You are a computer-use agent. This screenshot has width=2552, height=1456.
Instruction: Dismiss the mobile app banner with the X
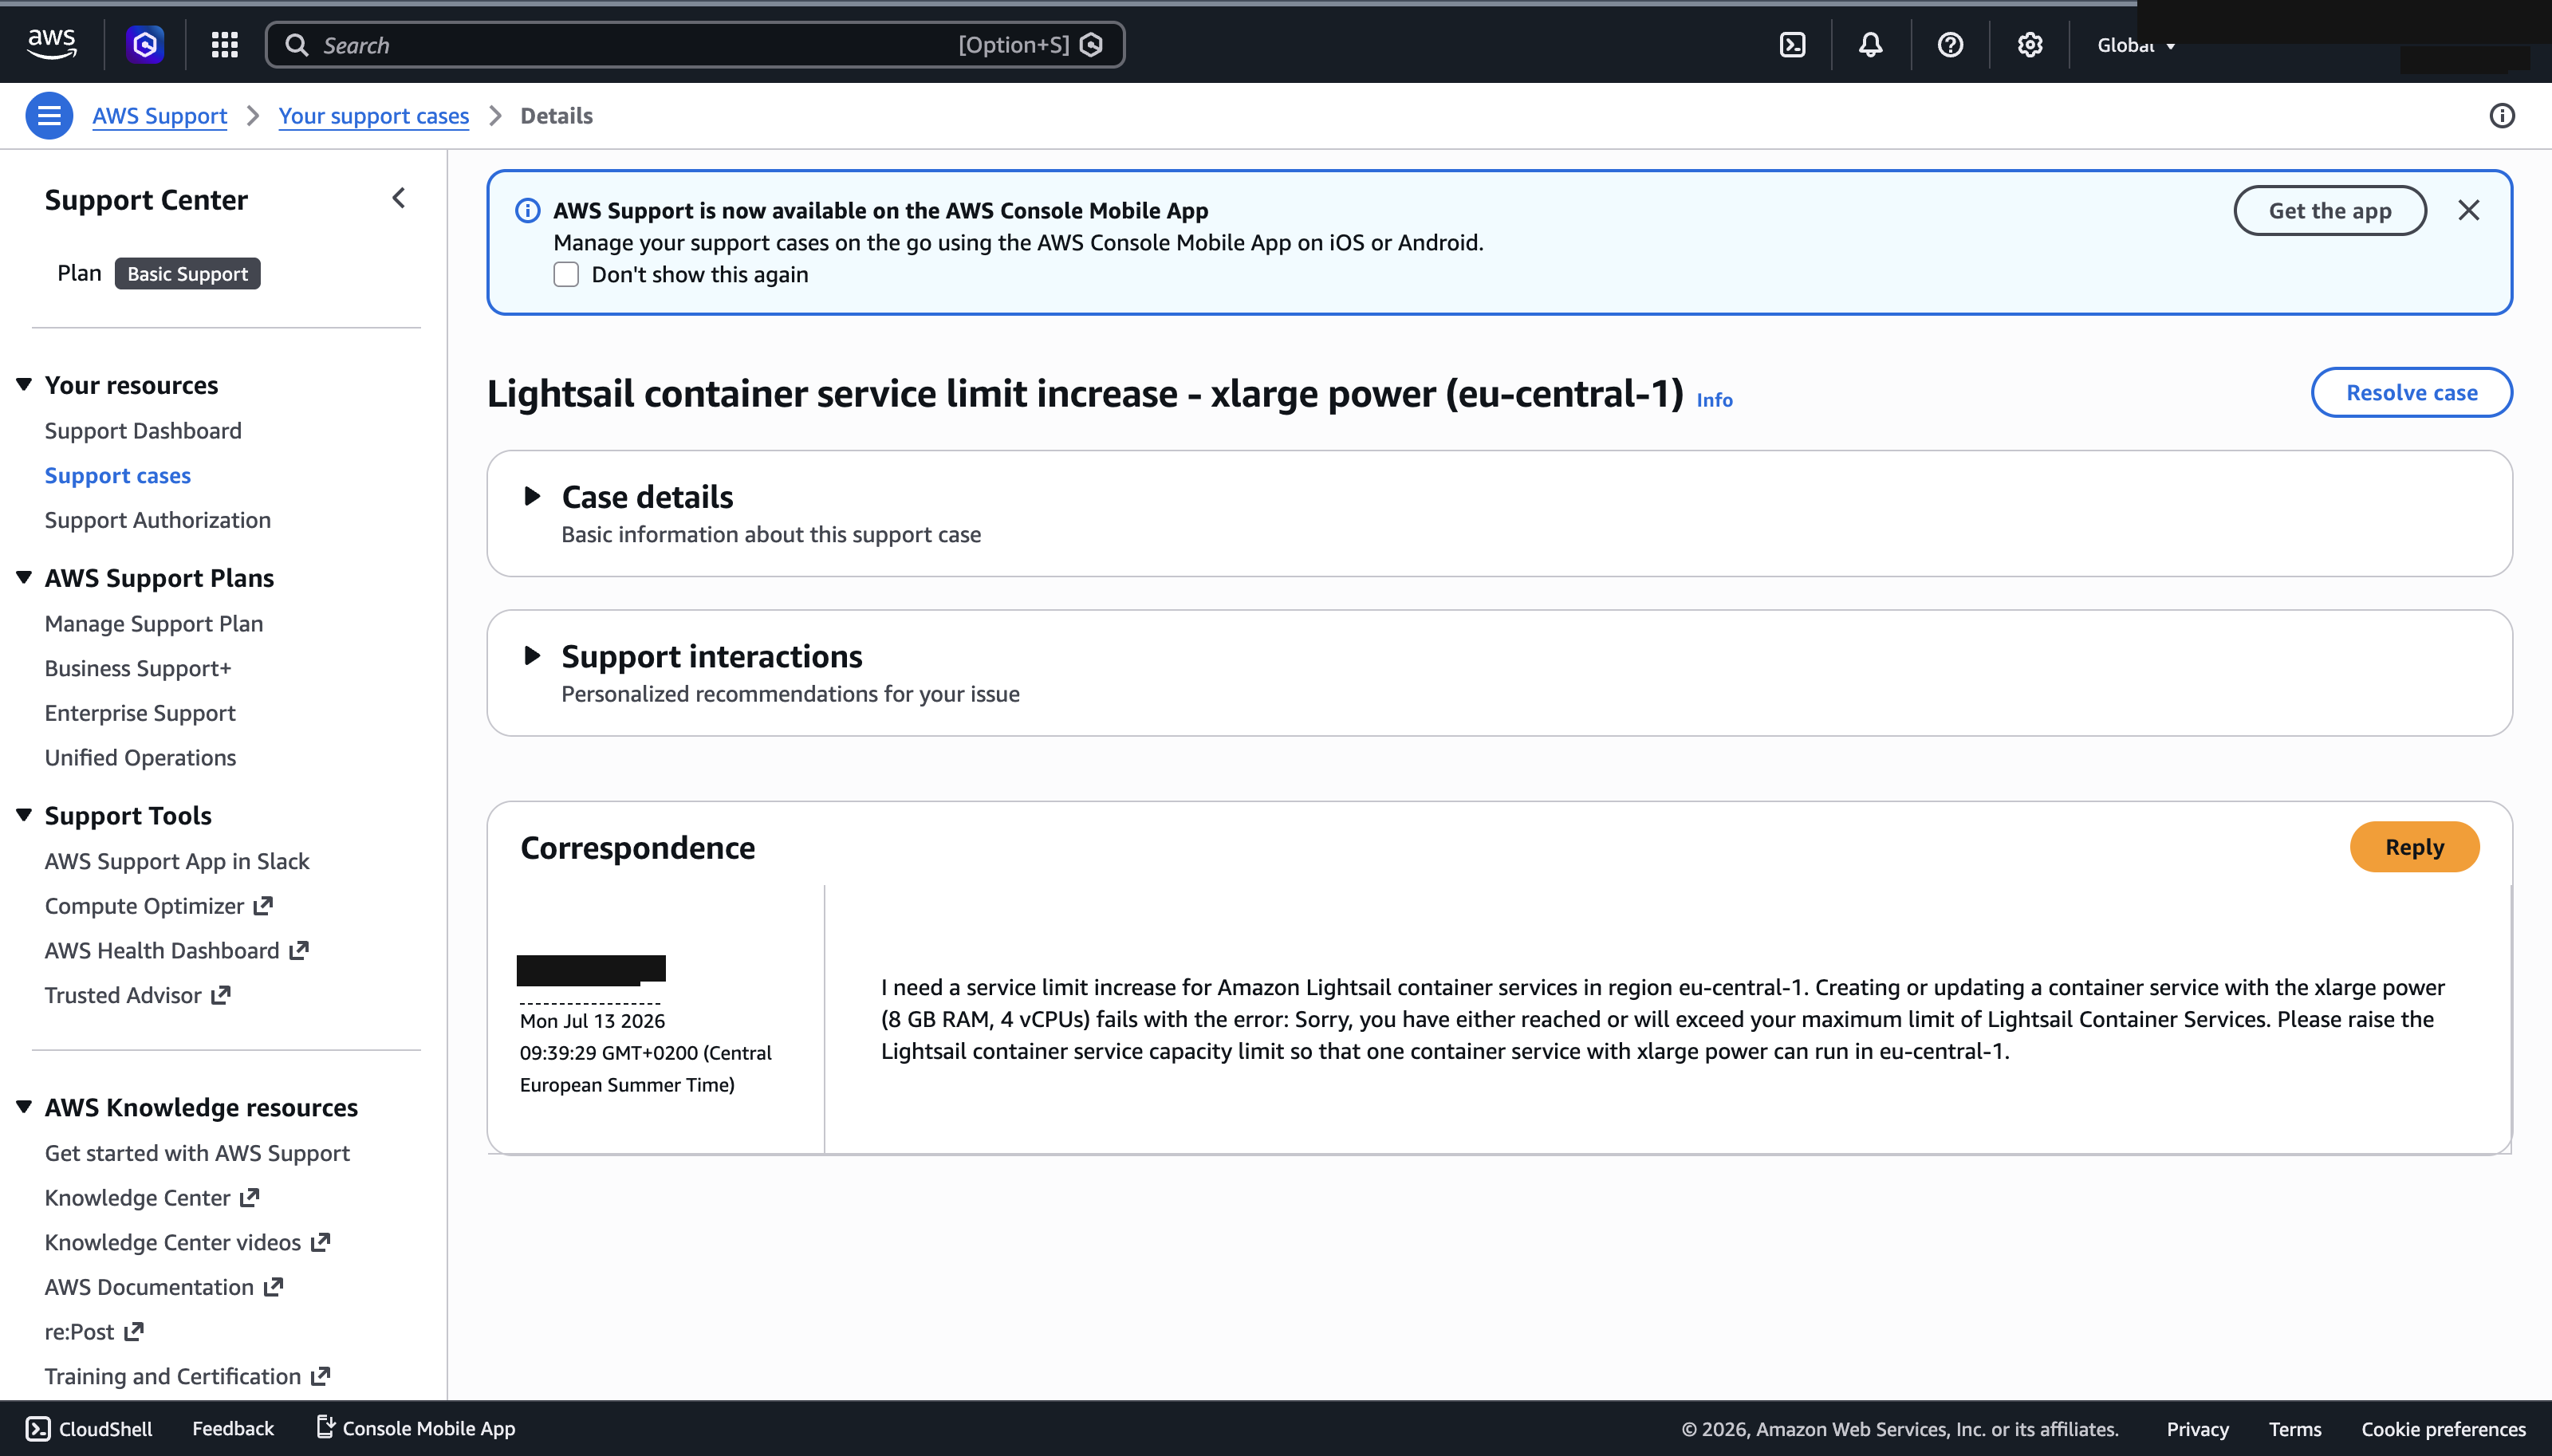tap(2469, 210)
